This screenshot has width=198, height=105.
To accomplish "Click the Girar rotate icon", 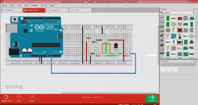I will (19, 97).
